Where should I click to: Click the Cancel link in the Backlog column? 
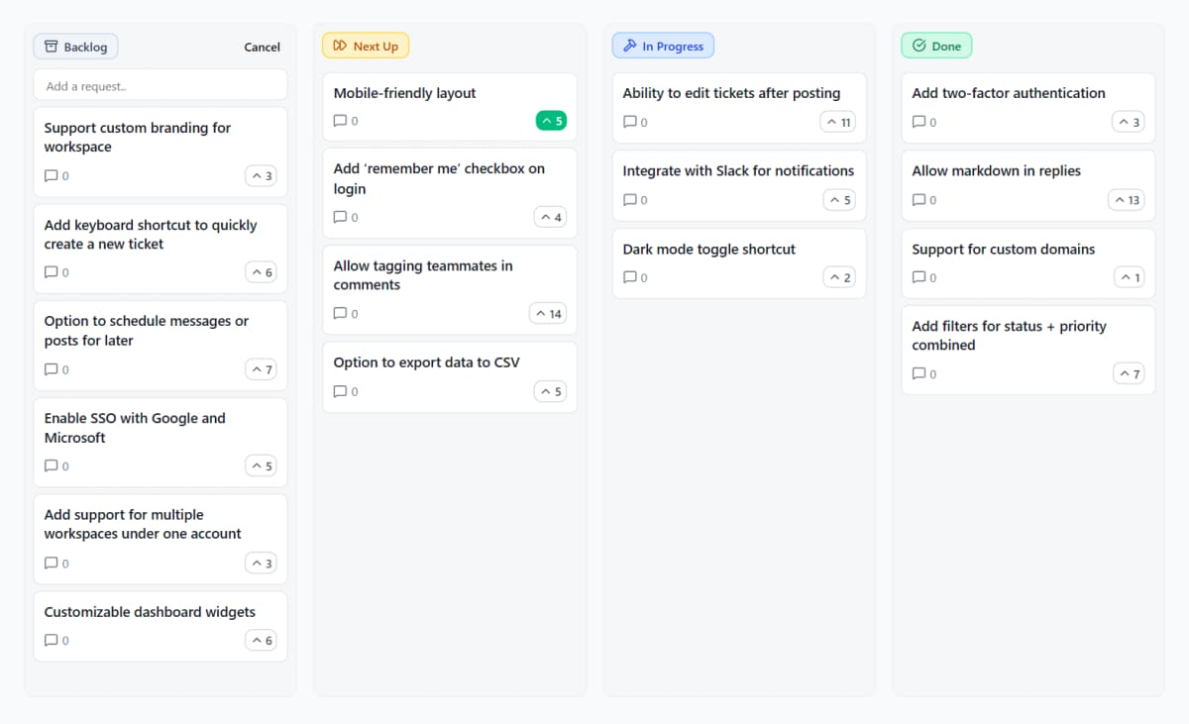point(262,47)
